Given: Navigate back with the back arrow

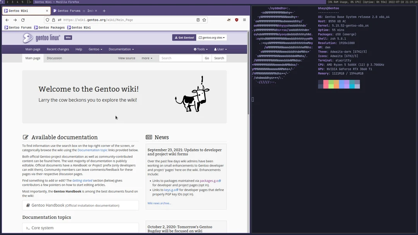Looking at the screenshot, I should 7,20.
